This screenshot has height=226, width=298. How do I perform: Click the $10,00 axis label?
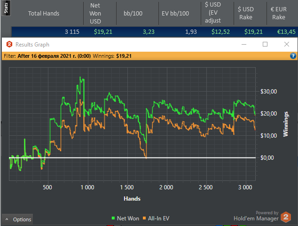(268, 136)
